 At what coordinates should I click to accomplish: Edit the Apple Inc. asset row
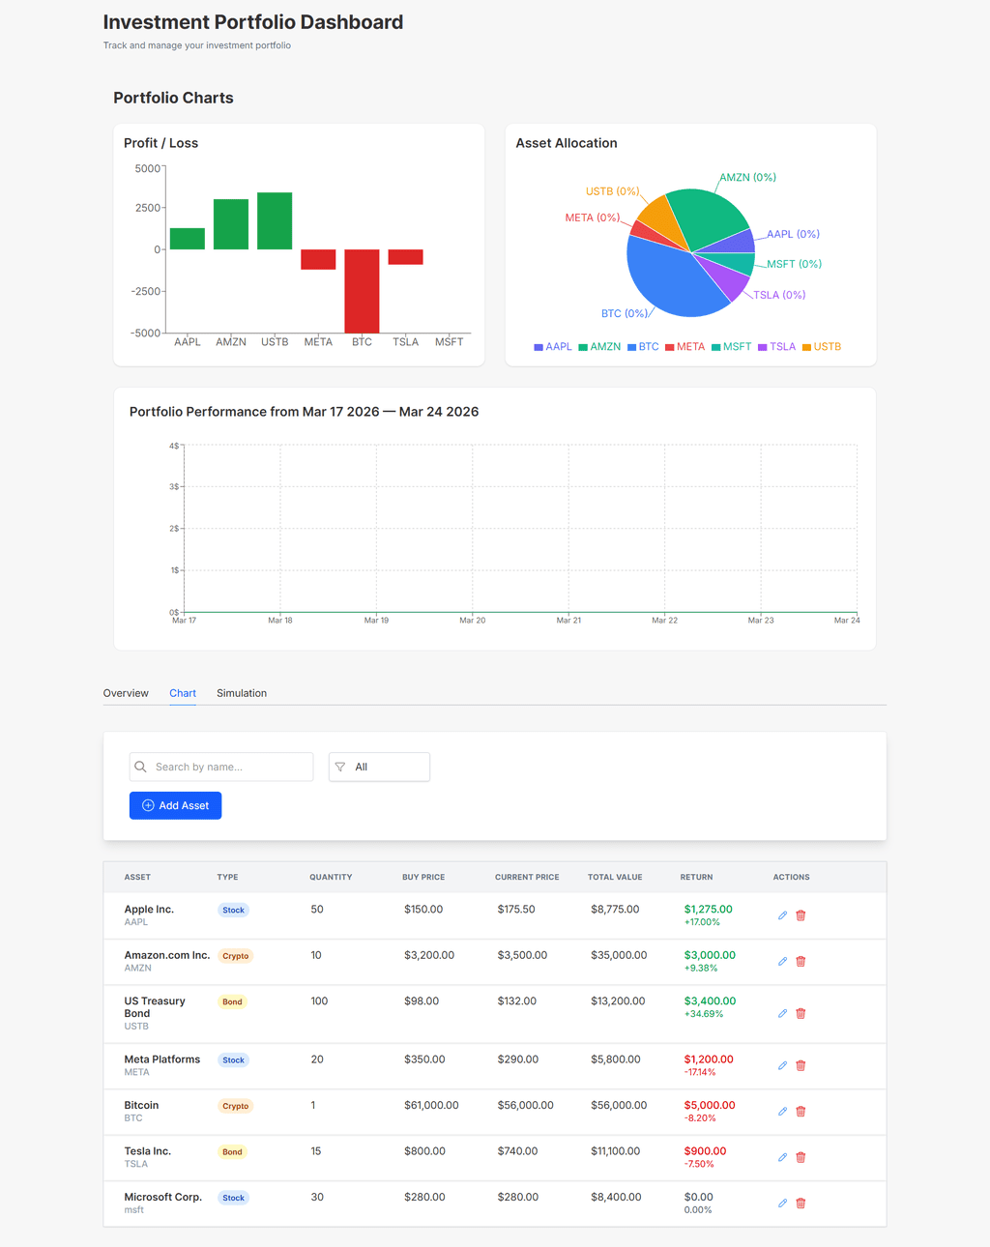(x=782, y=915)
